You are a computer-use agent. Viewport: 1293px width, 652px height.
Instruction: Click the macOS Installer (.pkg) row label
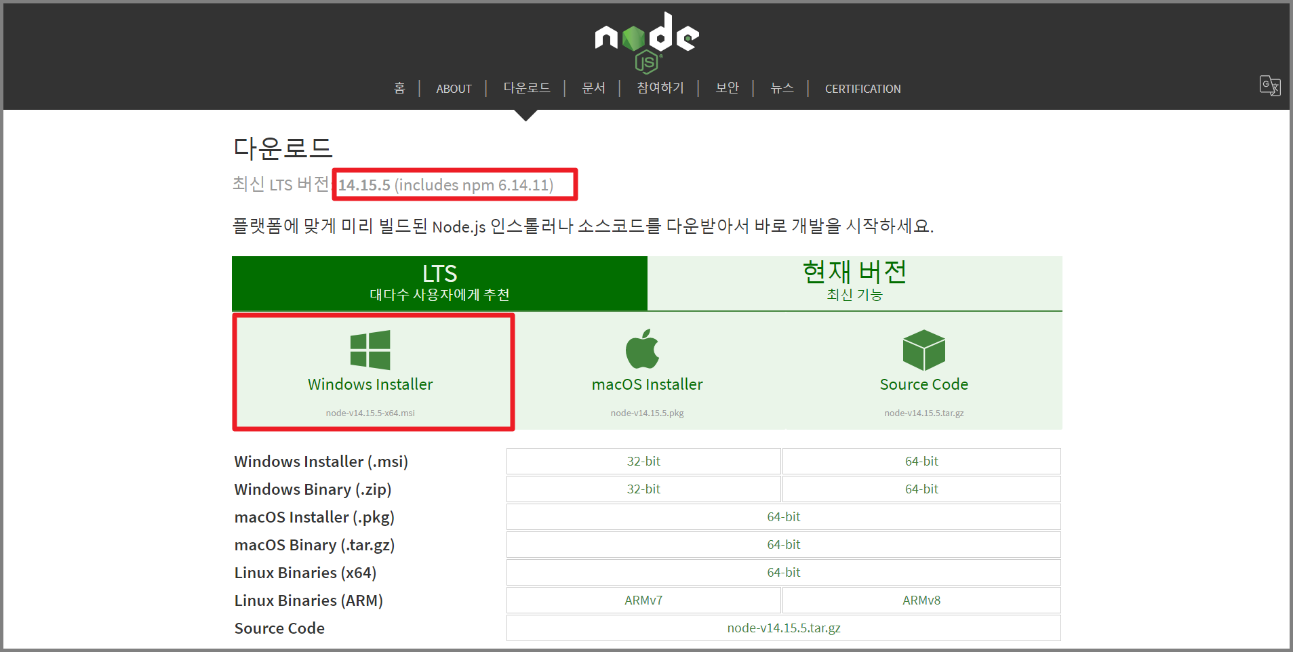click(315, 517)
